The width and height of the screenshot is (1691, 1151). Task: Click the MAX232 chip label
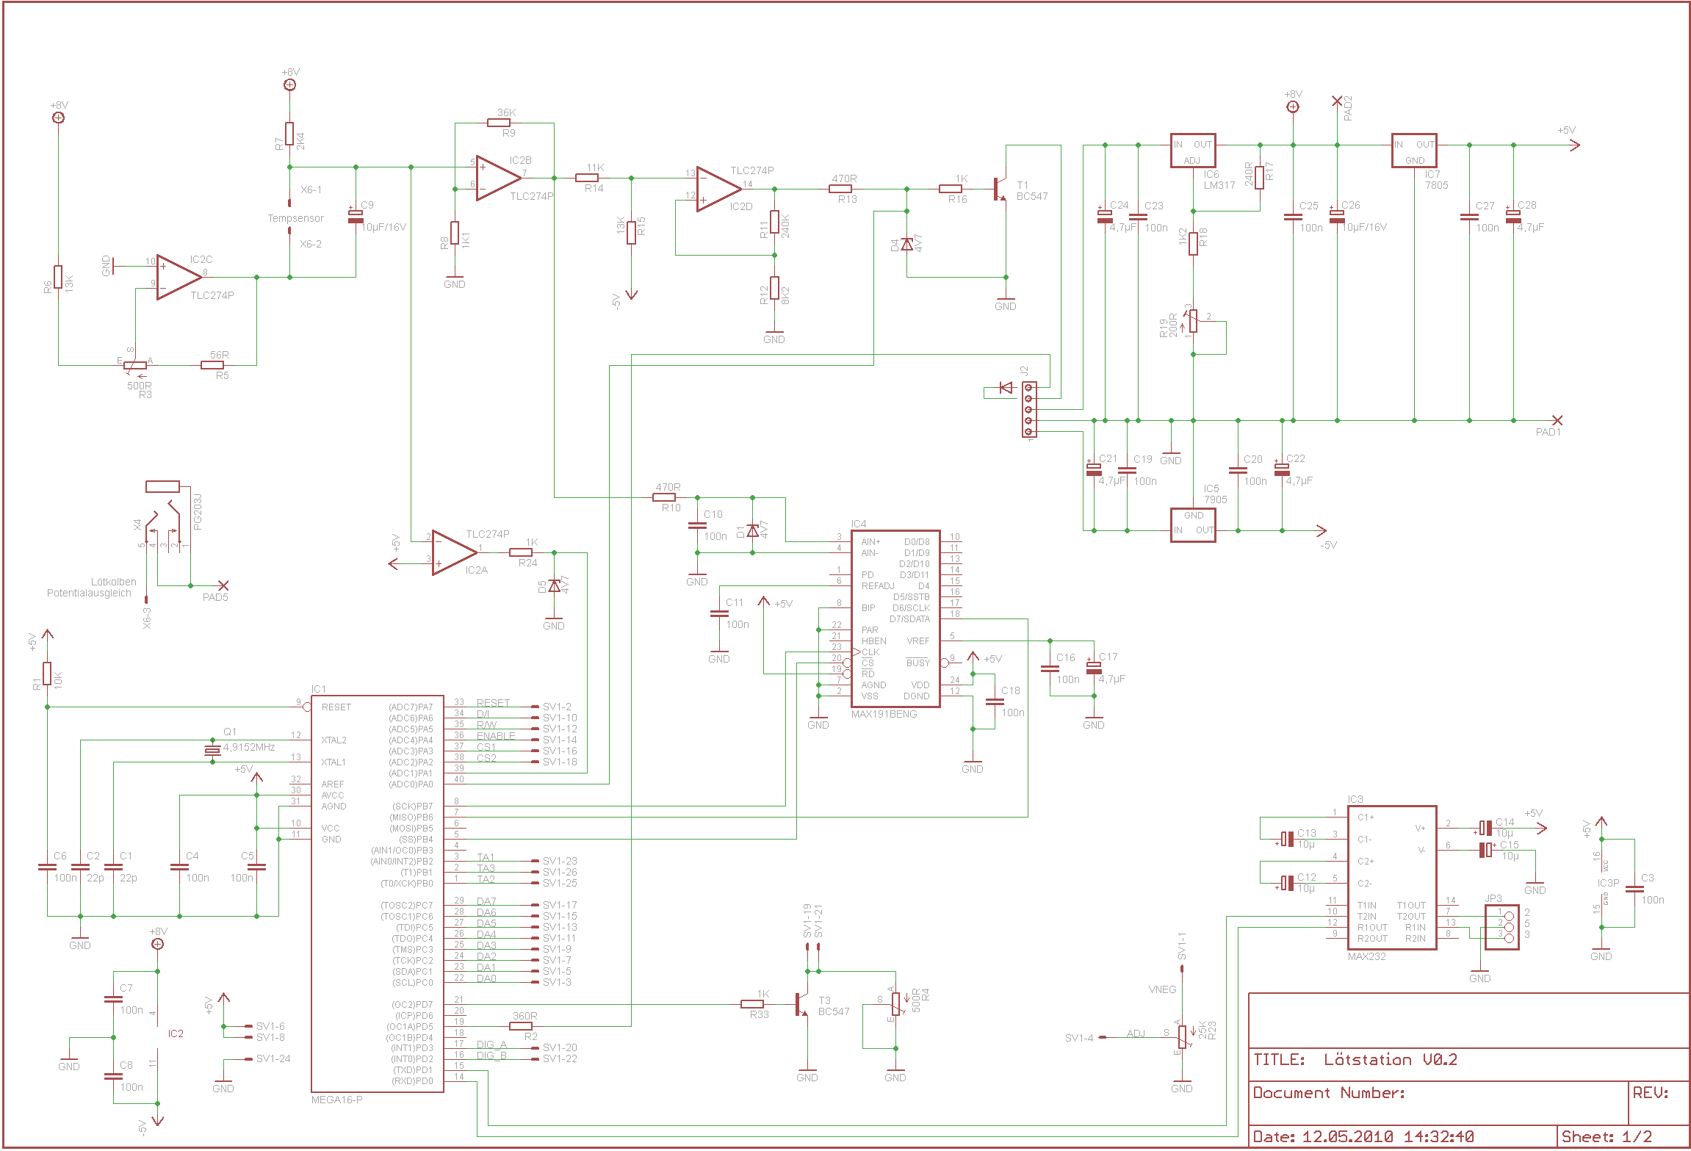(x=1366, y=956)
